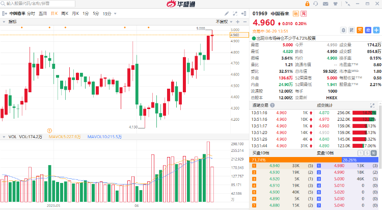382x210 pixels.
Task: Select the 日K daily candlestick tab
Action: coord(54,14)
